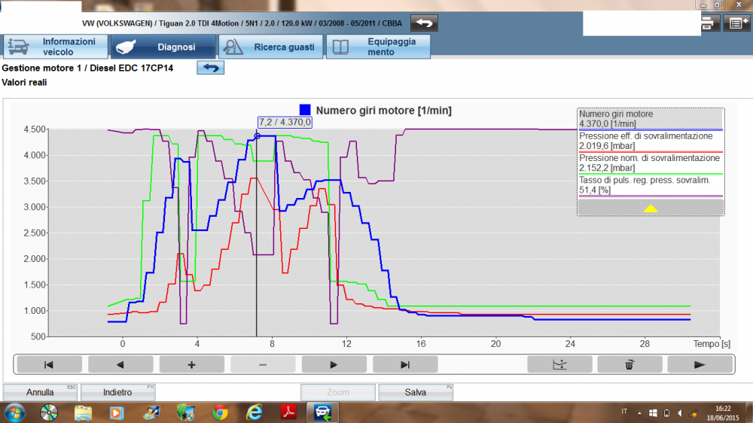
Task: Open the list menu icon top-right
Action: (x=736, y=23)
